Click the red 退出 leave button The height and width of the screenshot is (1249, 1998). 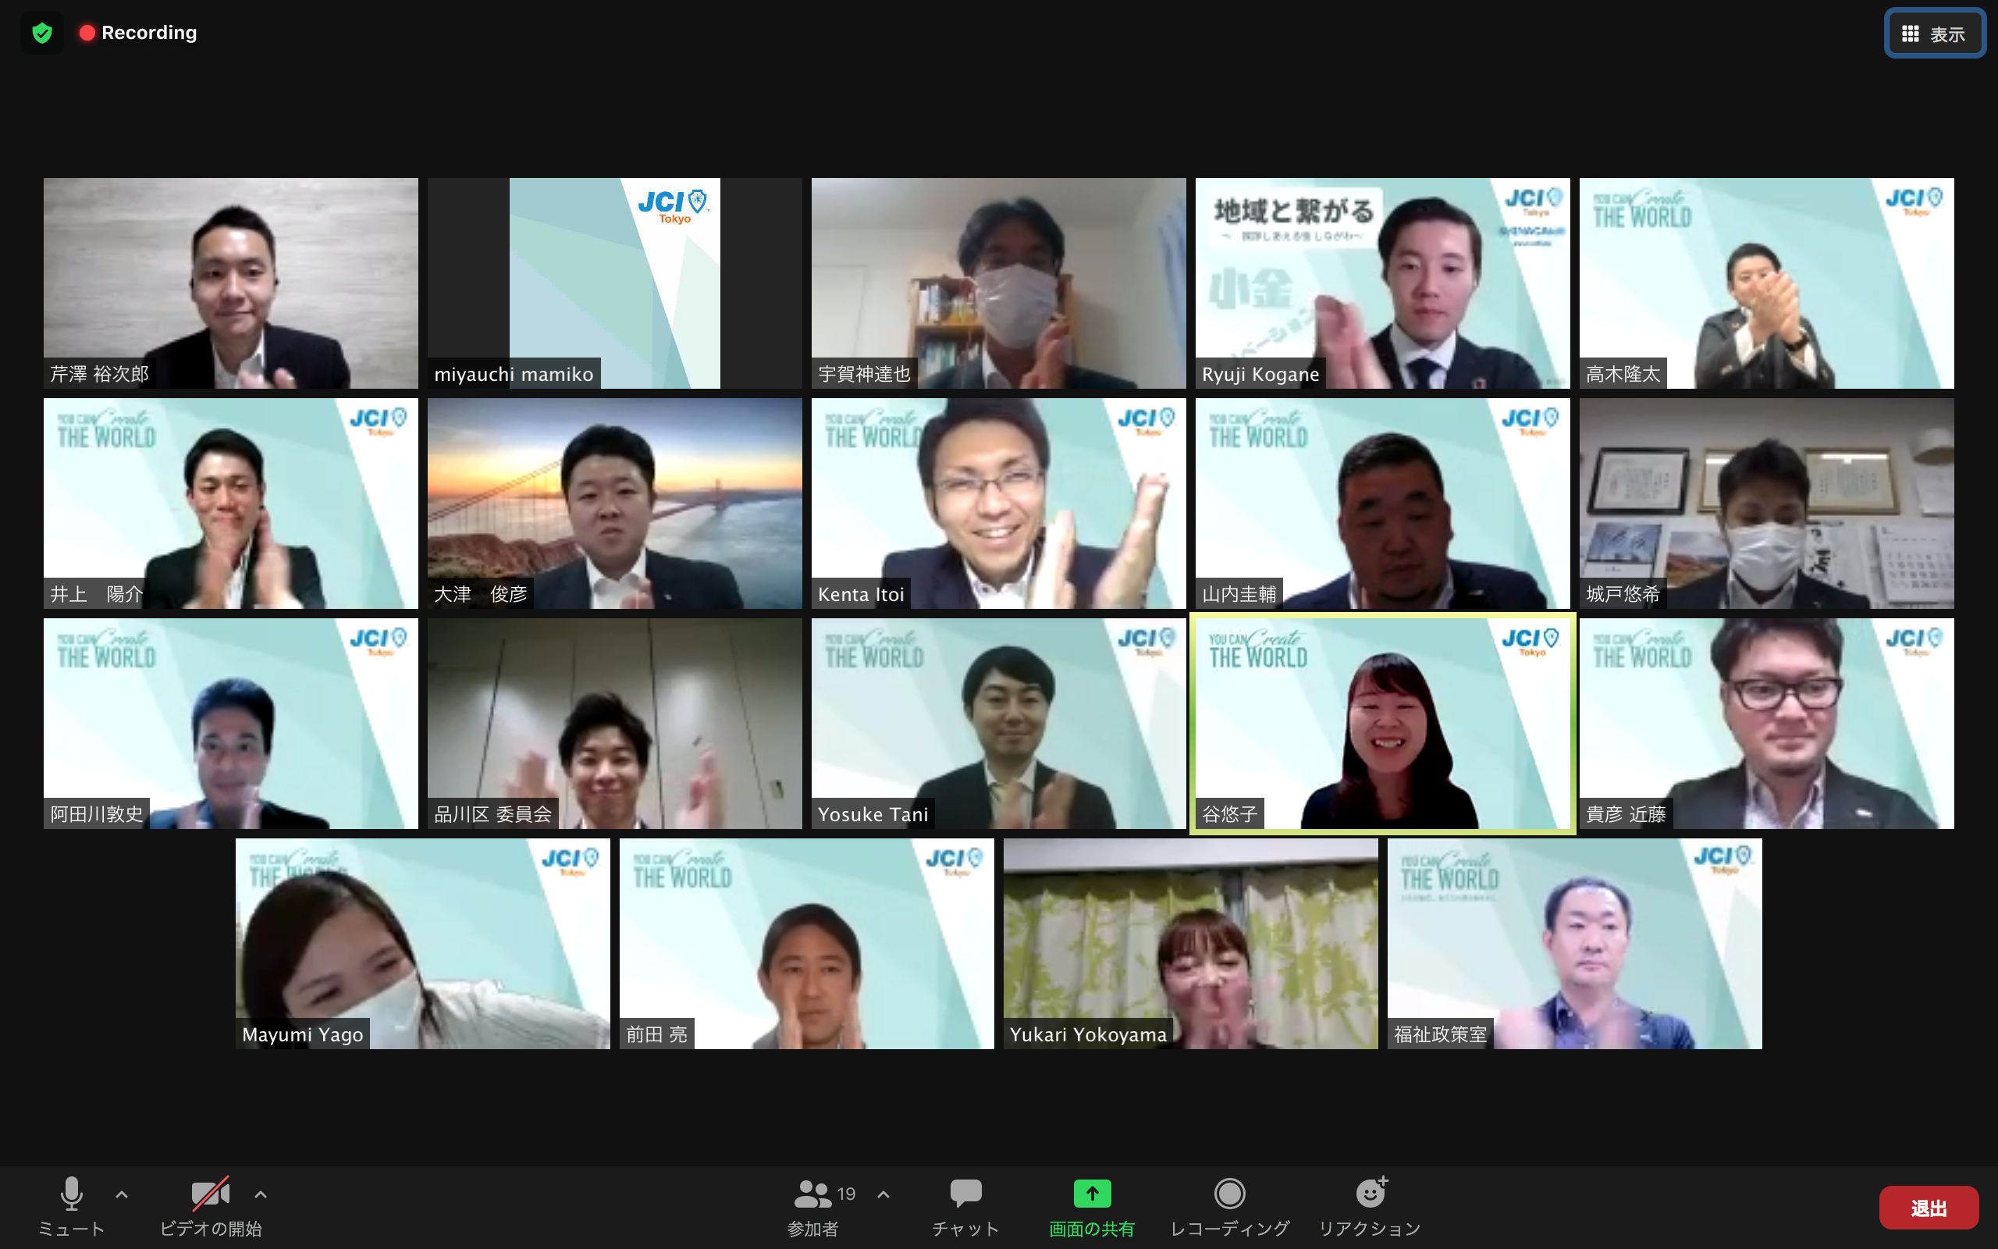point(1928,1208)
